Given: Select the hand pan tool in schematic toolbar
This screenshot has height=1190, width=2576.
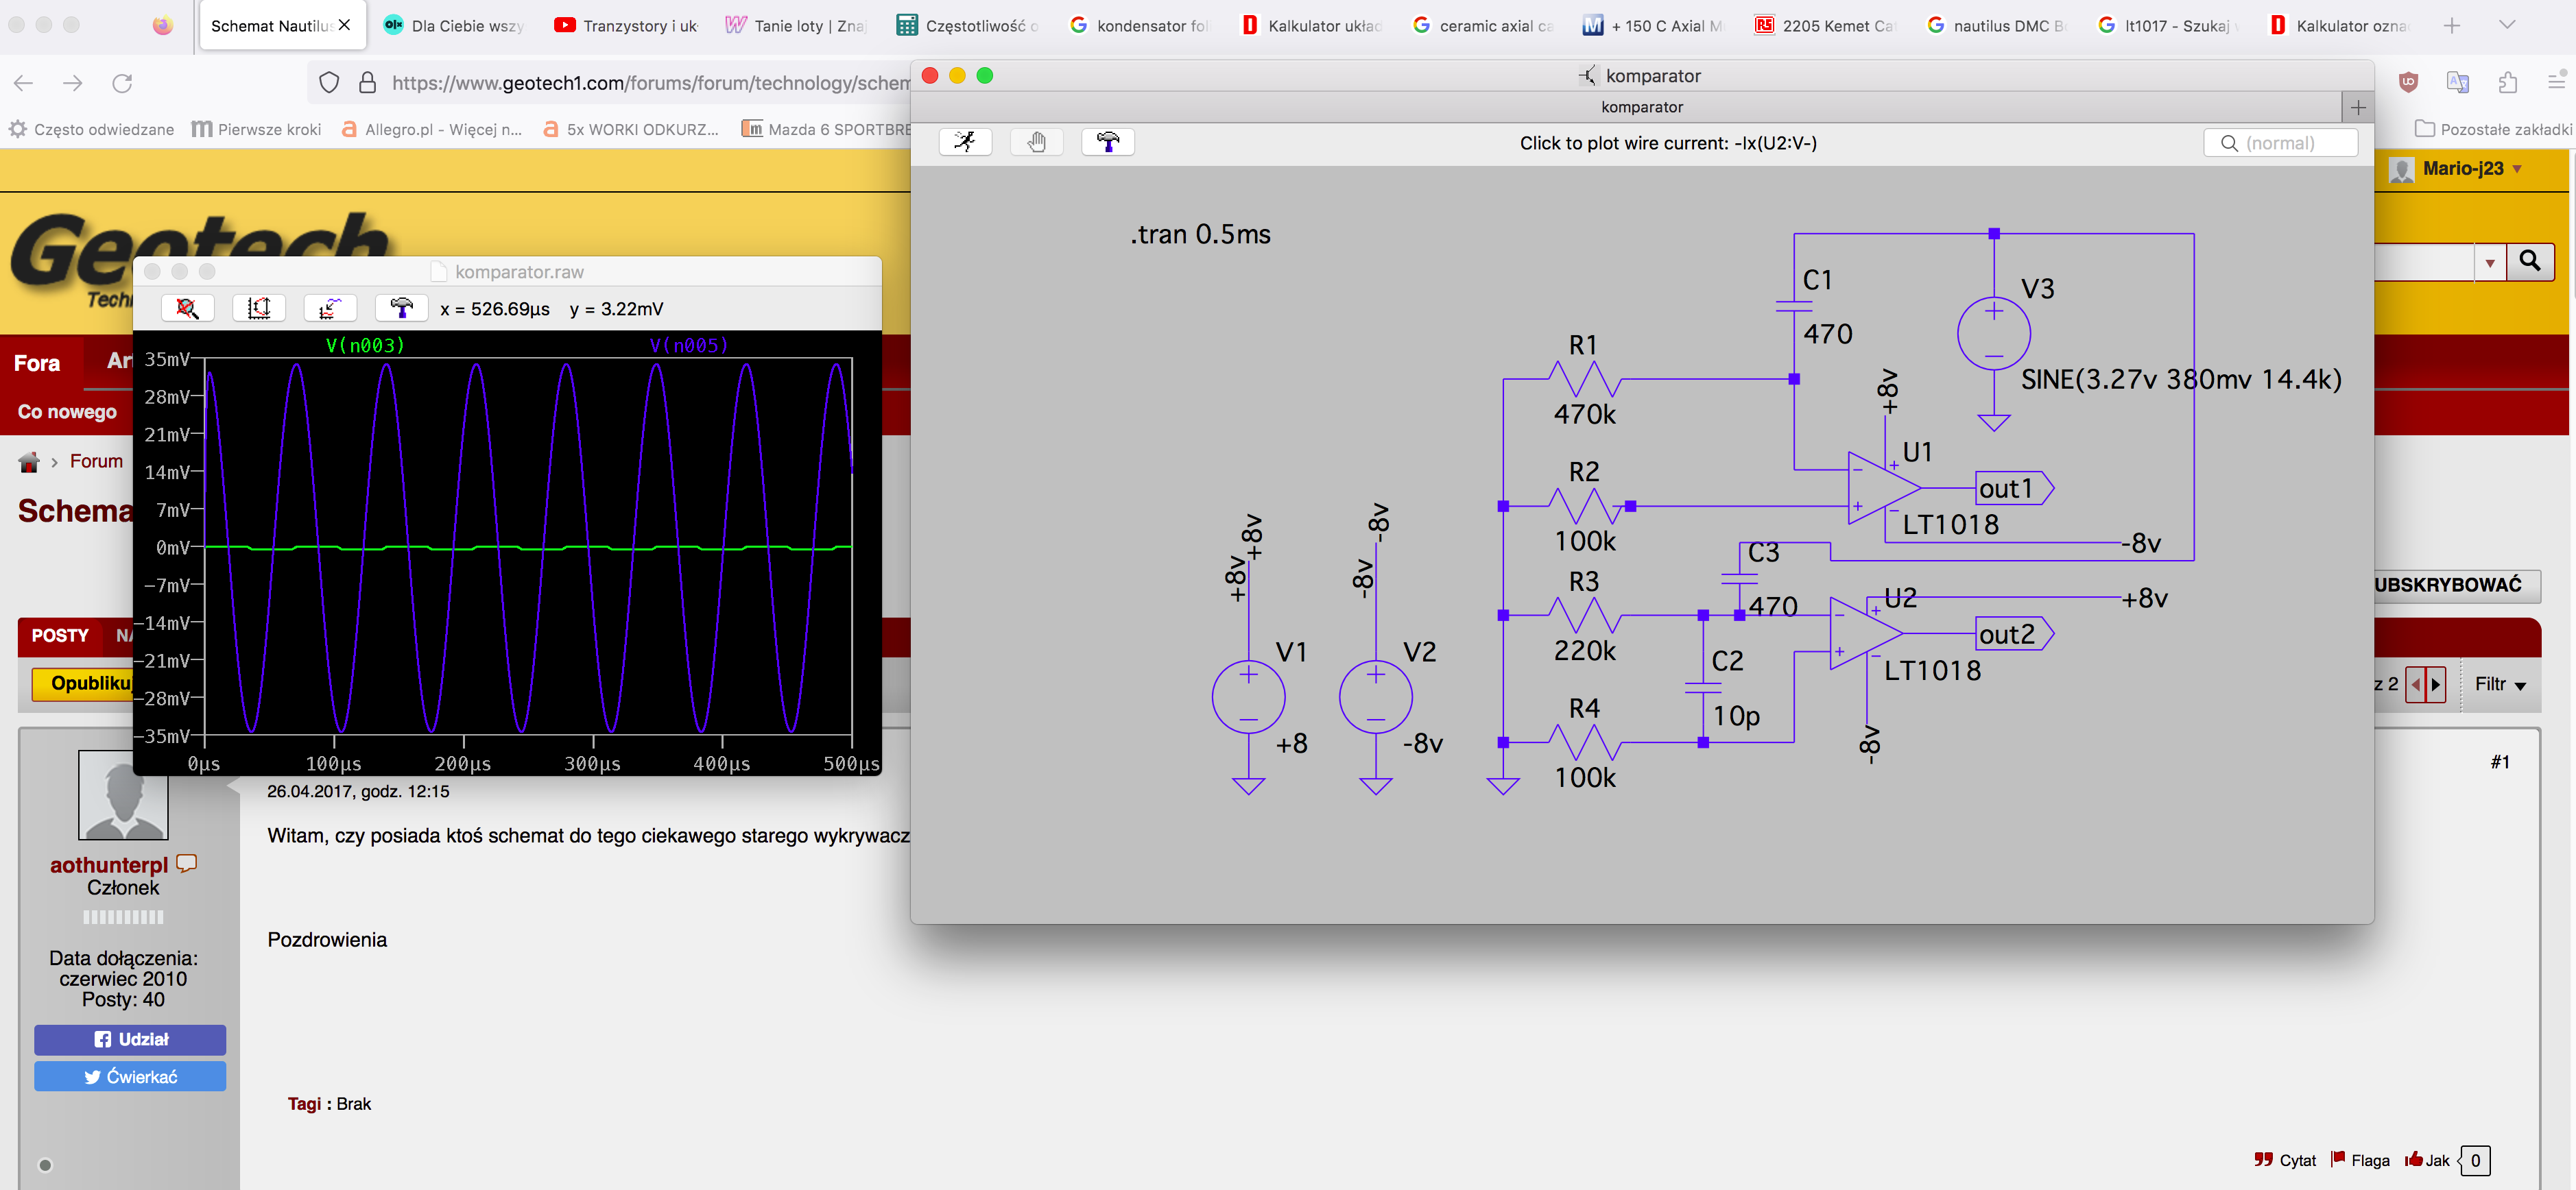Looking at the screenshot, I should click(1036, 142).
